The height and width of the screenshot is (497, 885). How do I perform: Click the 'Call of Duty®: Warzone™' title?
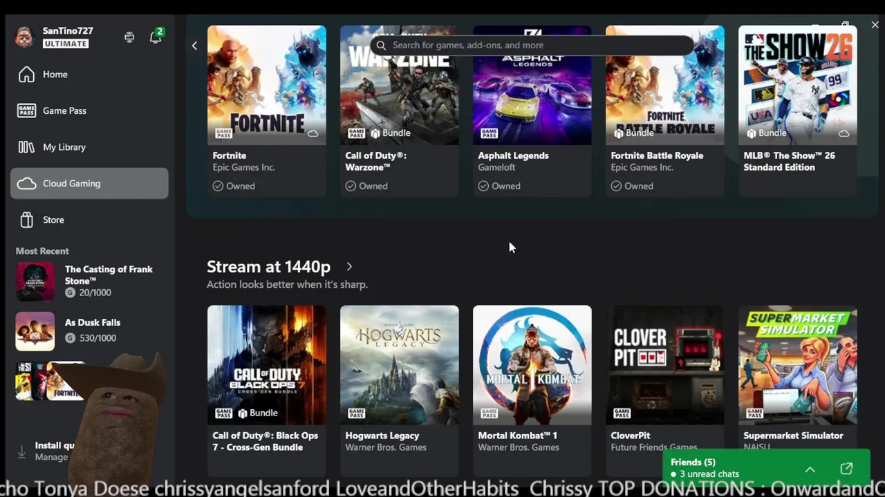pos(376,161)
